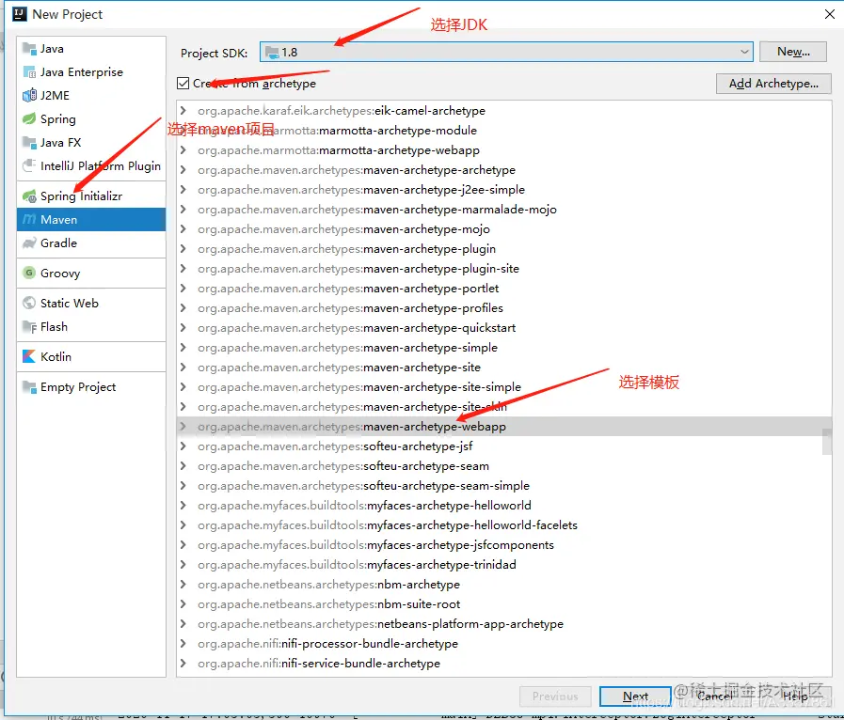Close the New Project dialog
844x720 pixels.
(830, 14)
